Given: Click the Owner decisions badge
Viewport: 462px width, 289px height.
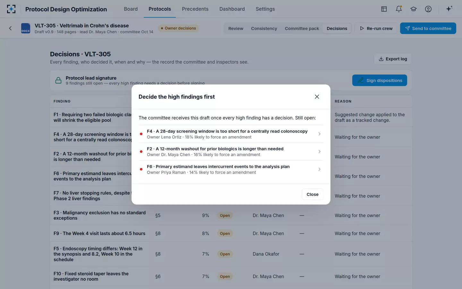Looking at the screenshot, I should coord(178,28).
